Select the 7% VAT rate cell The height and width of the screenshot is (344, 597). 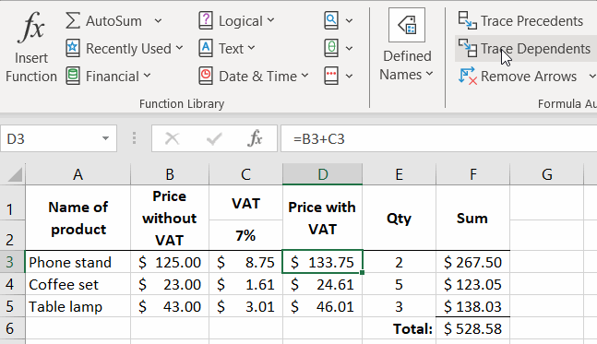pyautogui.click(x=246, y=235)
